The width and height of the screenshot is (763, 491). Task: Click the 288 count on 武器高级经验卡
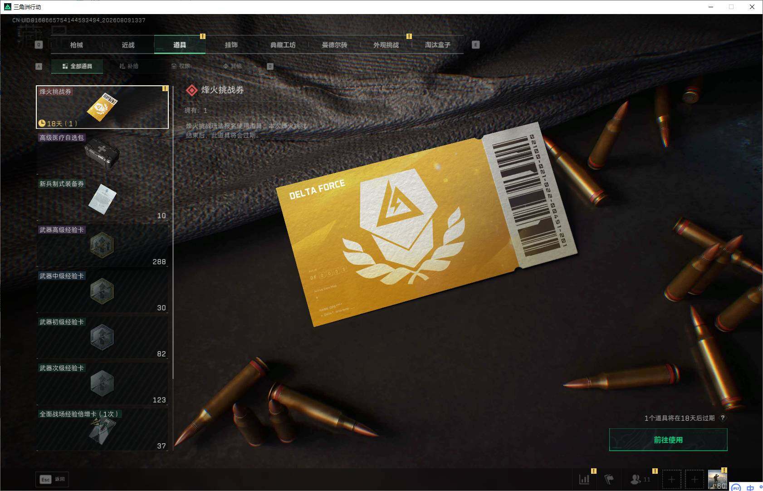[159, 262]
